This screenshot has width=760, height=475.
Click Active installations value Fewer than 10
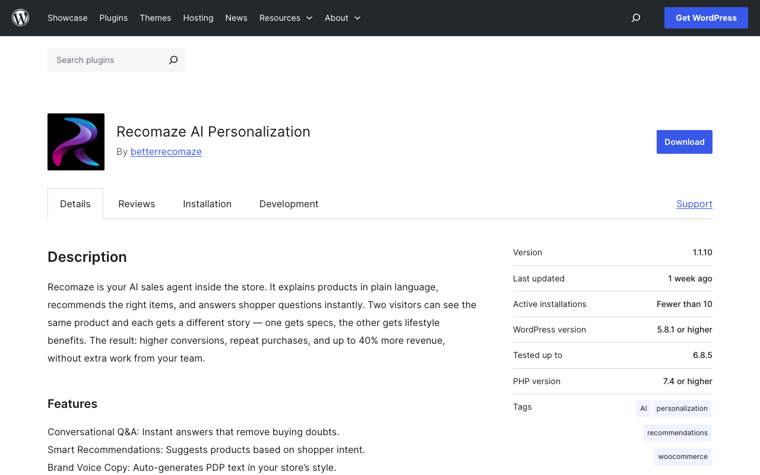click(x=685, y=304)
